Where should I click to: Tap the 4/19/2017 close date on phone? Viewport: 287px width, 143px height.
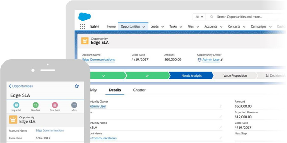coord(43,138)
